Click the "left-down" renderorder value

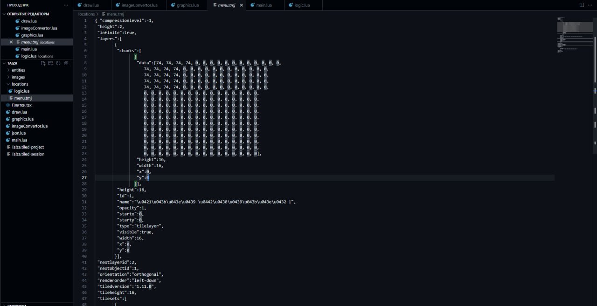[145, 280]
